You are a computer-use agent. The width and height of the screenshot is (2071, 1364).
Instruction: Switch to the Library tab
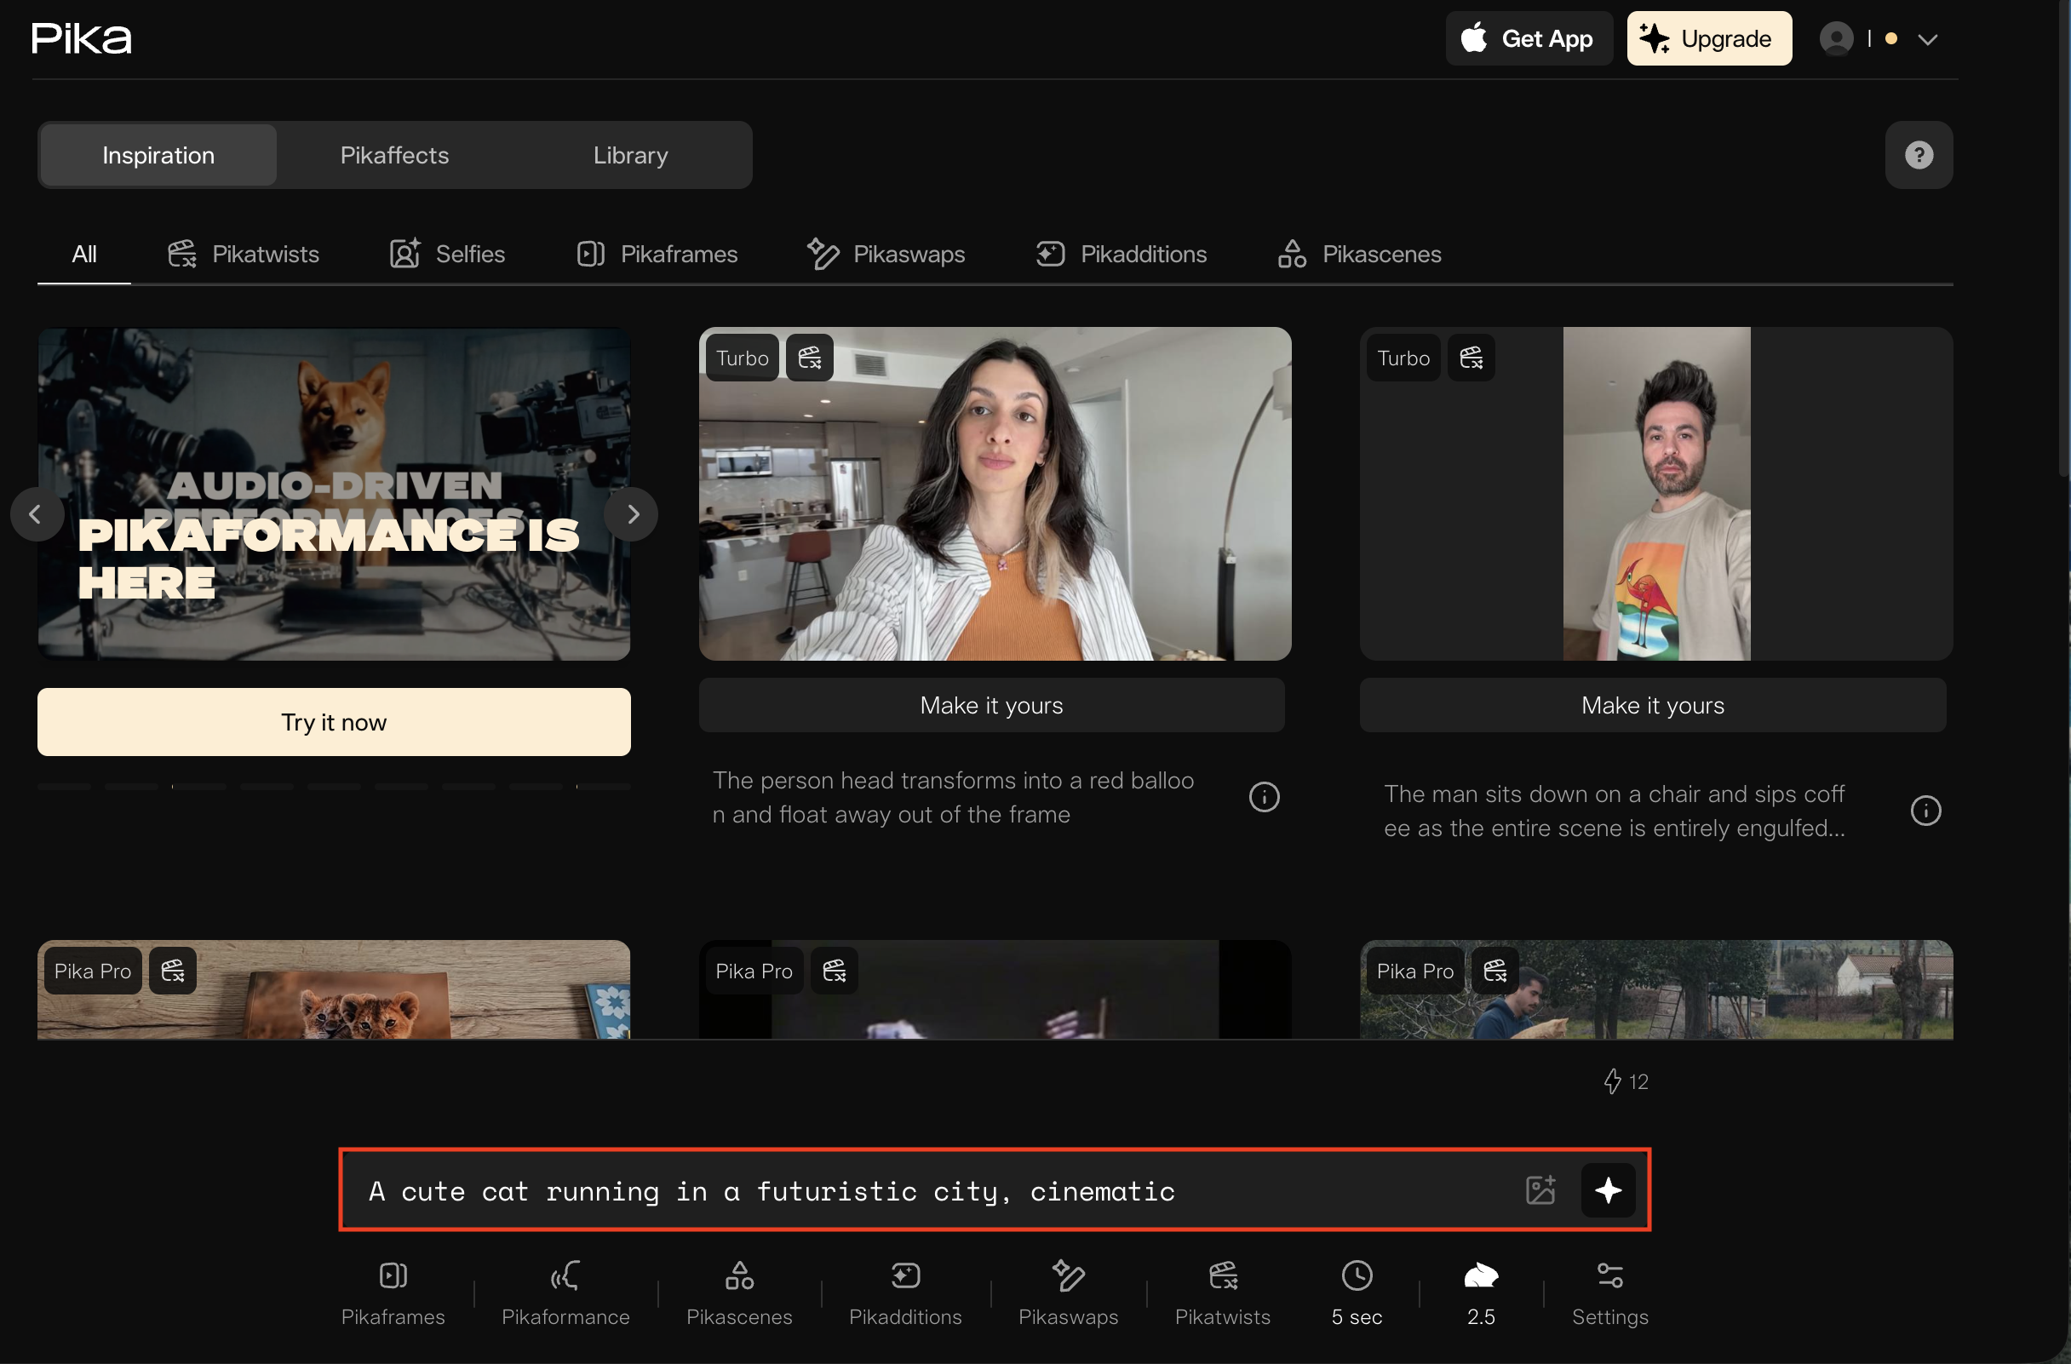[x=630, y=155]
